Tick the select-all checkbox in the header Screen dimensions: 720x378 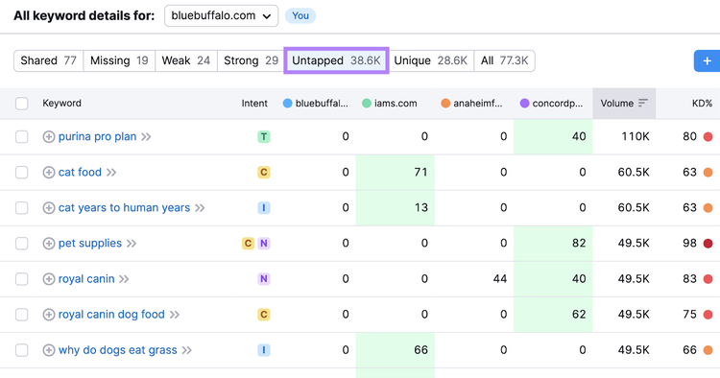pyautogui.click(x=21, y=104)
